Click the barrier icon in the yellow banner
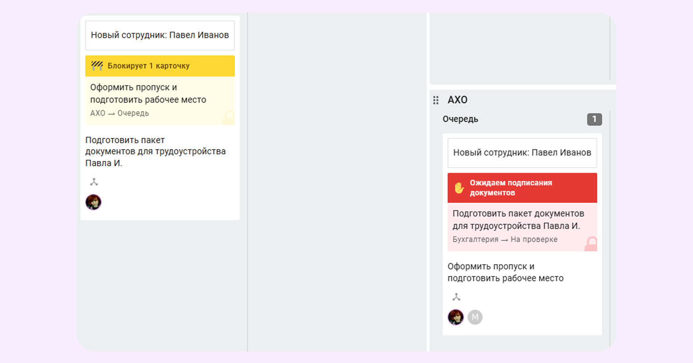 (97, 66)
